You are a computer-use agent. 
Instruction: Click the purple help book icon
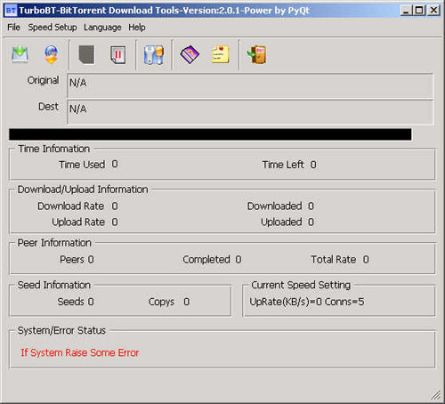click(x=190, y=54)
